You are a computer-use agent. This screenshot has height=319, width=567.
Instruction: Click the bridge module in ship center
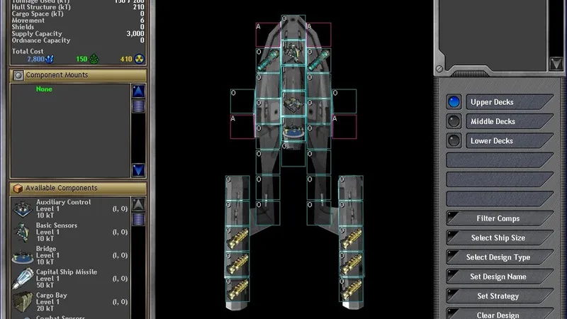(293, 104)
